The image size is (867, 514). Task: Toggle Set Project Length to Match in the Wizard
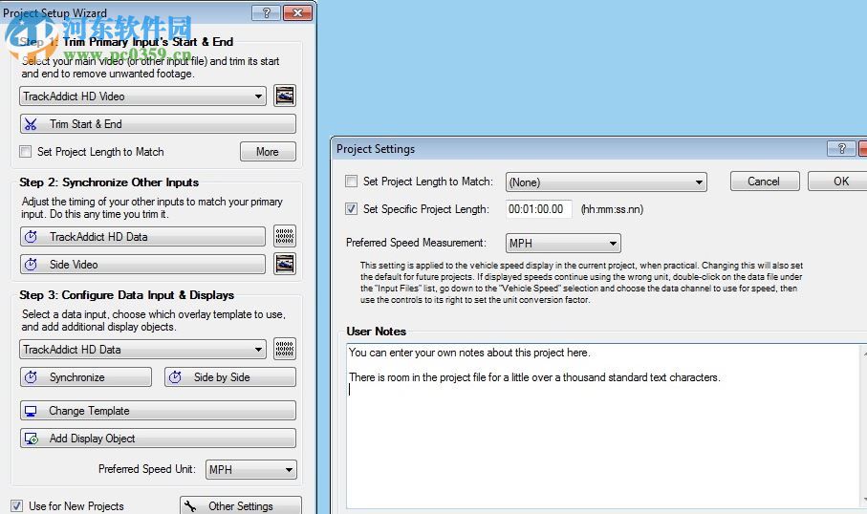(26, 152)
